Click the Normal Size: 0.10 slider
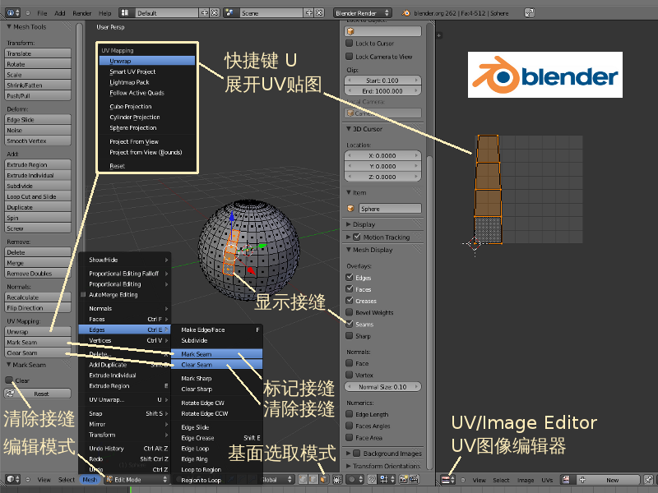 pos(382,387)
